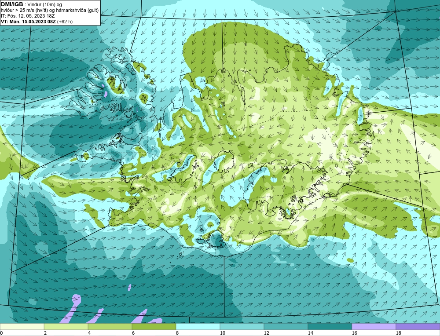Click the legend scale label 8
Screen dimensions: 440x336
(x=177, y=333)
